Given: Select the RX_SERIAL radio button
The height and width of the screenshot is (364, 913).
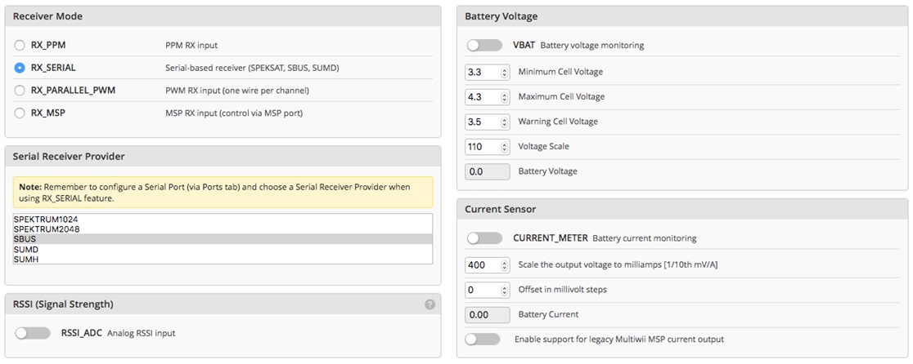Looking at the screenshot, I should 20,68.
